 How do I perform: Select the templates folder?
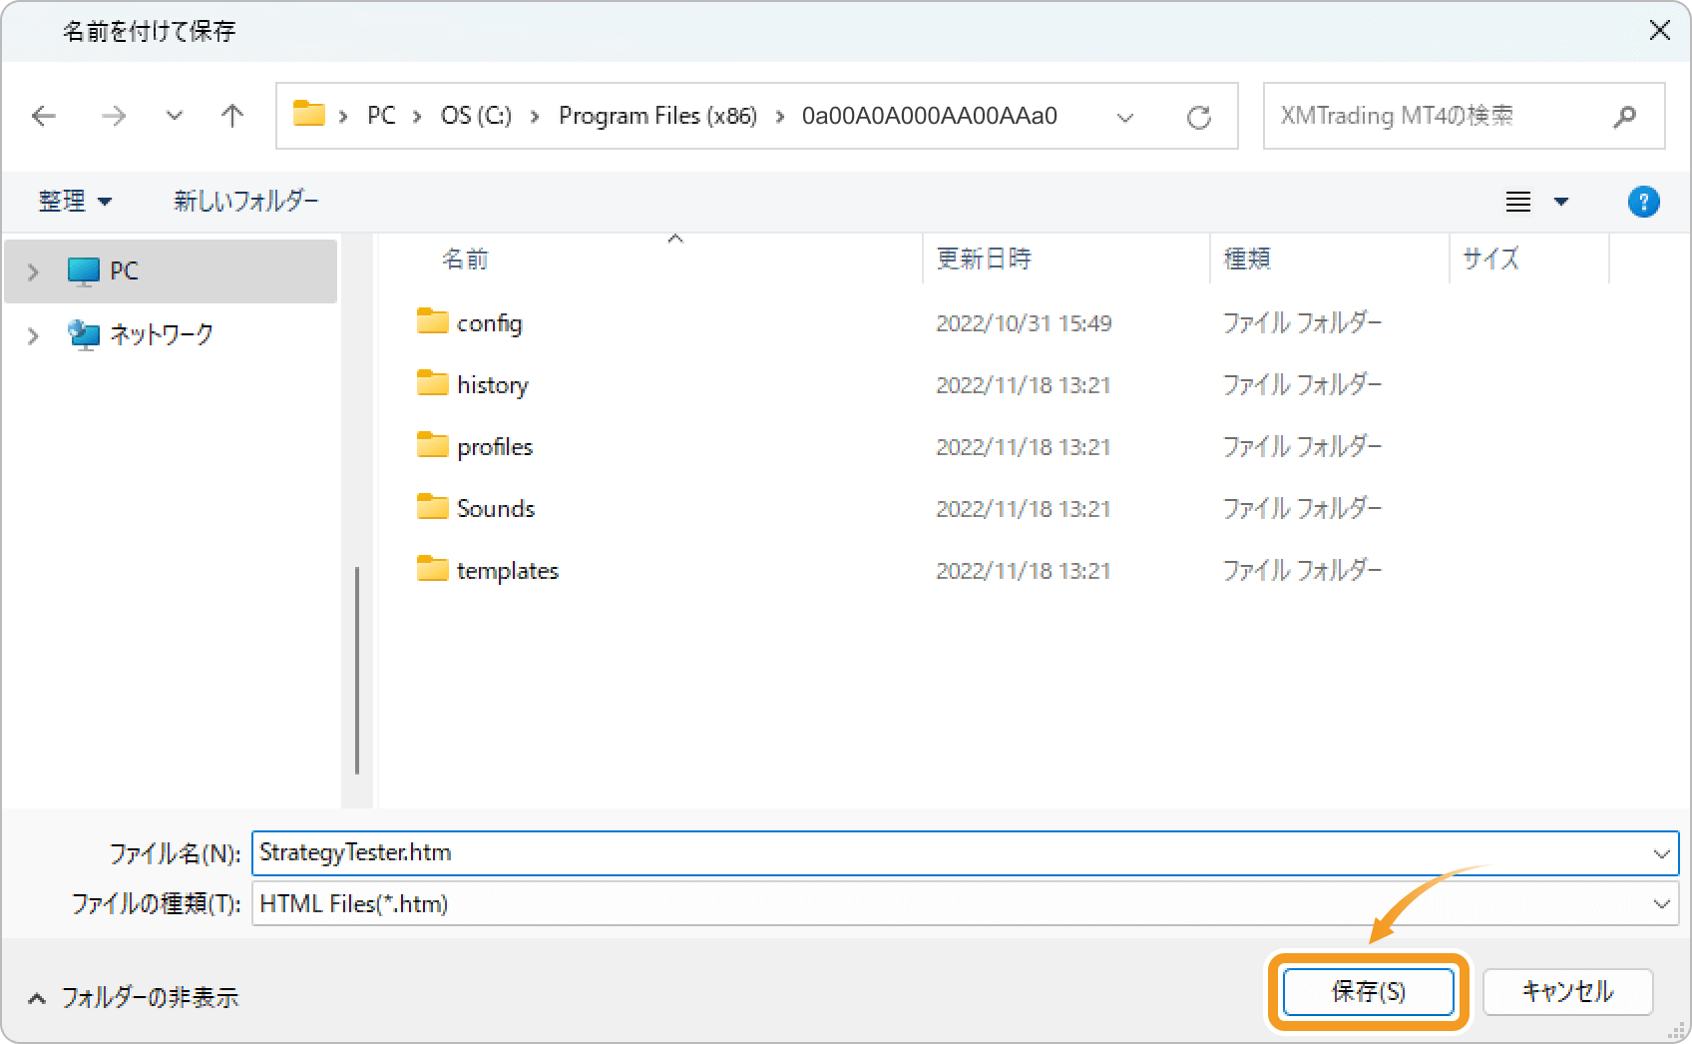coord(508,570)
